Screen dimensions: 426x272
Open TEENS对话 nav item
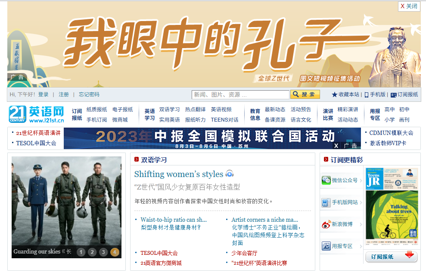(x=225, y=120)
